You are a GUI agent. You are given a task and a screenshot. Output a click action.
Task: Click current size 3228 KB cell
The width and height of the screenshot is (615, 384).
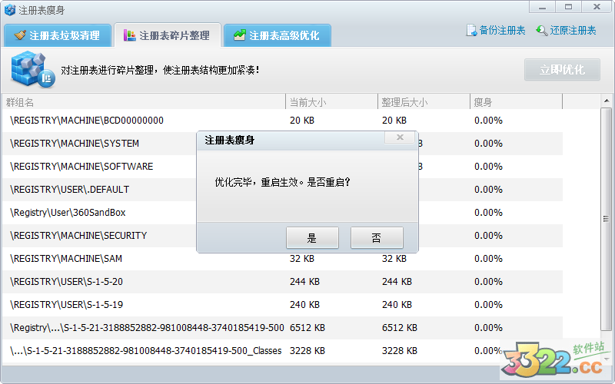point(307,351)
